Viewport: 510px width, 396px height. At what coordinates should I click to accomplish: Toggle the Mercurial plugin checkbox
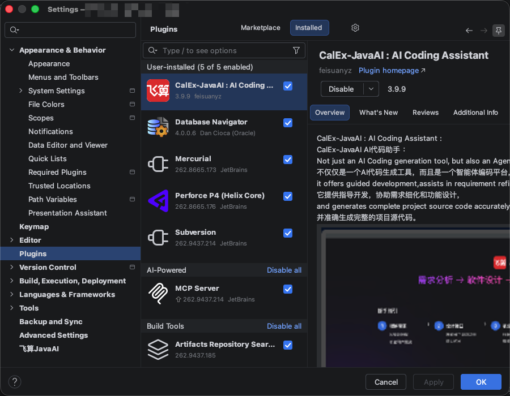pyautogui.click(x=288, y=160)
